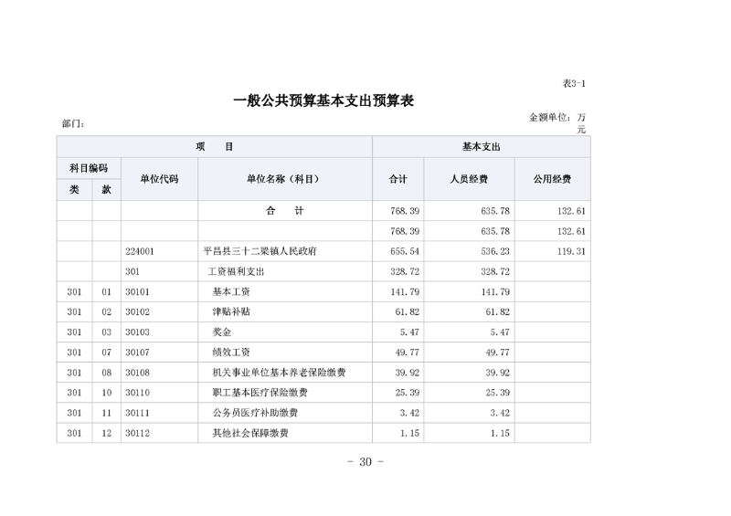Click the 平昌县三十二梁镇人民政府 cell
This screenshot has height=516, width=731.
[x=260, y=250]
